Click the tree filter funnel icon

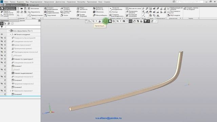pyautogui.click(x=2, y=27)
